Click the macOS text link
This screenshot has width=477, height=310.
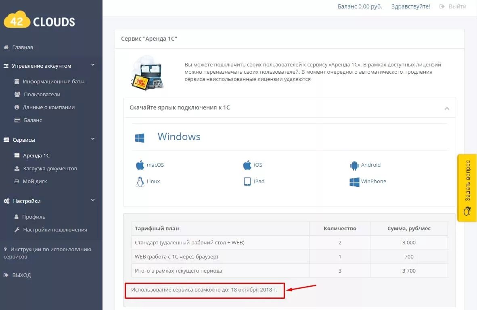pyautogui.click(x=155, y=165)
